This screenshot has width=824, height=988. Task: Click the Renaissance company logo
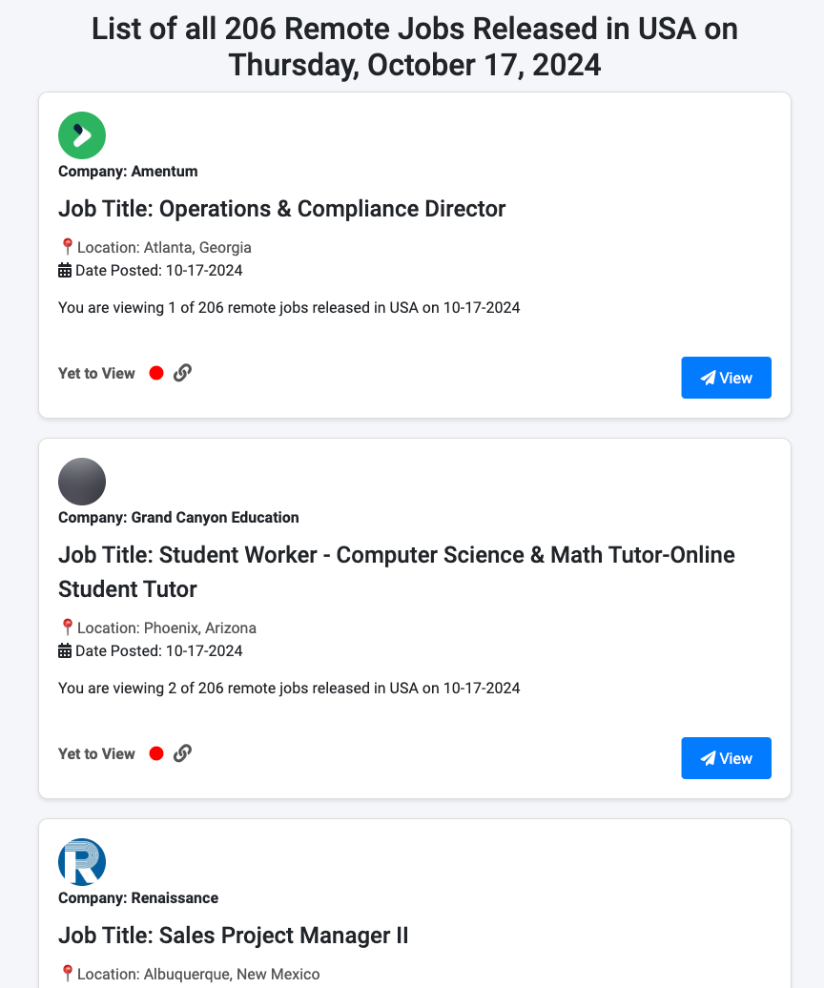coord(81,861)
